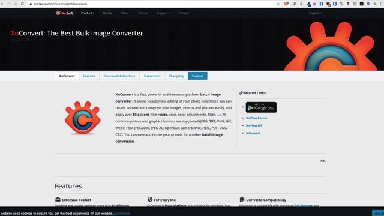
Task: Switch to Downloads & Purchase tab
Action: coord(119,76)
